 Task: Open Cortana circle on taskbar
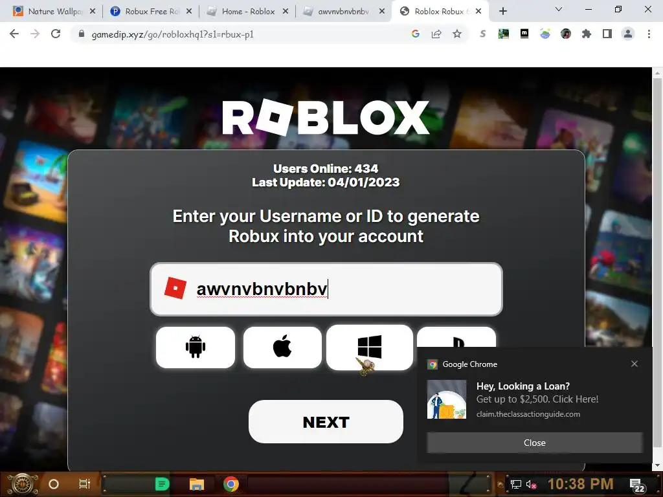tap(54, 484)
